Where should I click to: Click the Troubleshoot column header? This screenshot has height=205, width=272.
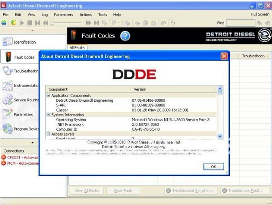(255, 56)
